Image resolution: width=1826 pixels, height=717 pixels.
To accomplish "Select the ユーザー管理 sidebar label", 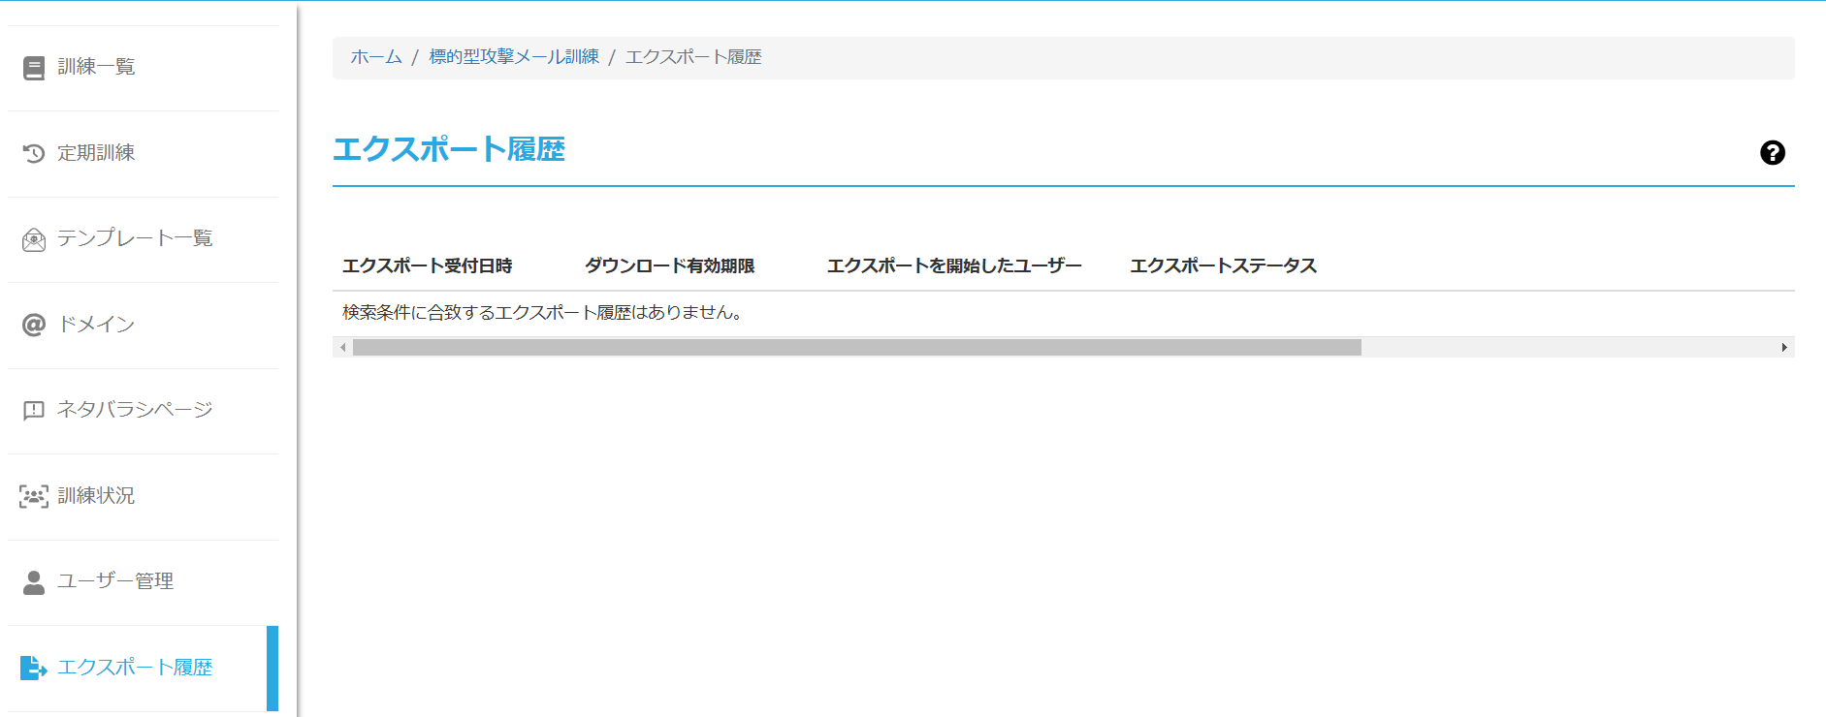I will [x=115, y=581].
